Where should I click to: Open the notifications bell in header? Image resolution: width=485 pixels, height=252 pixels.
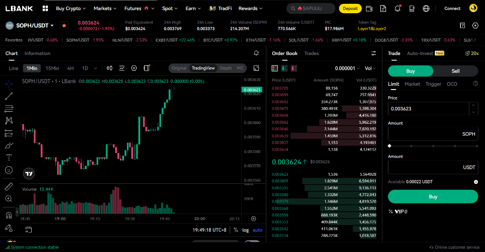[x=397, y=9]
